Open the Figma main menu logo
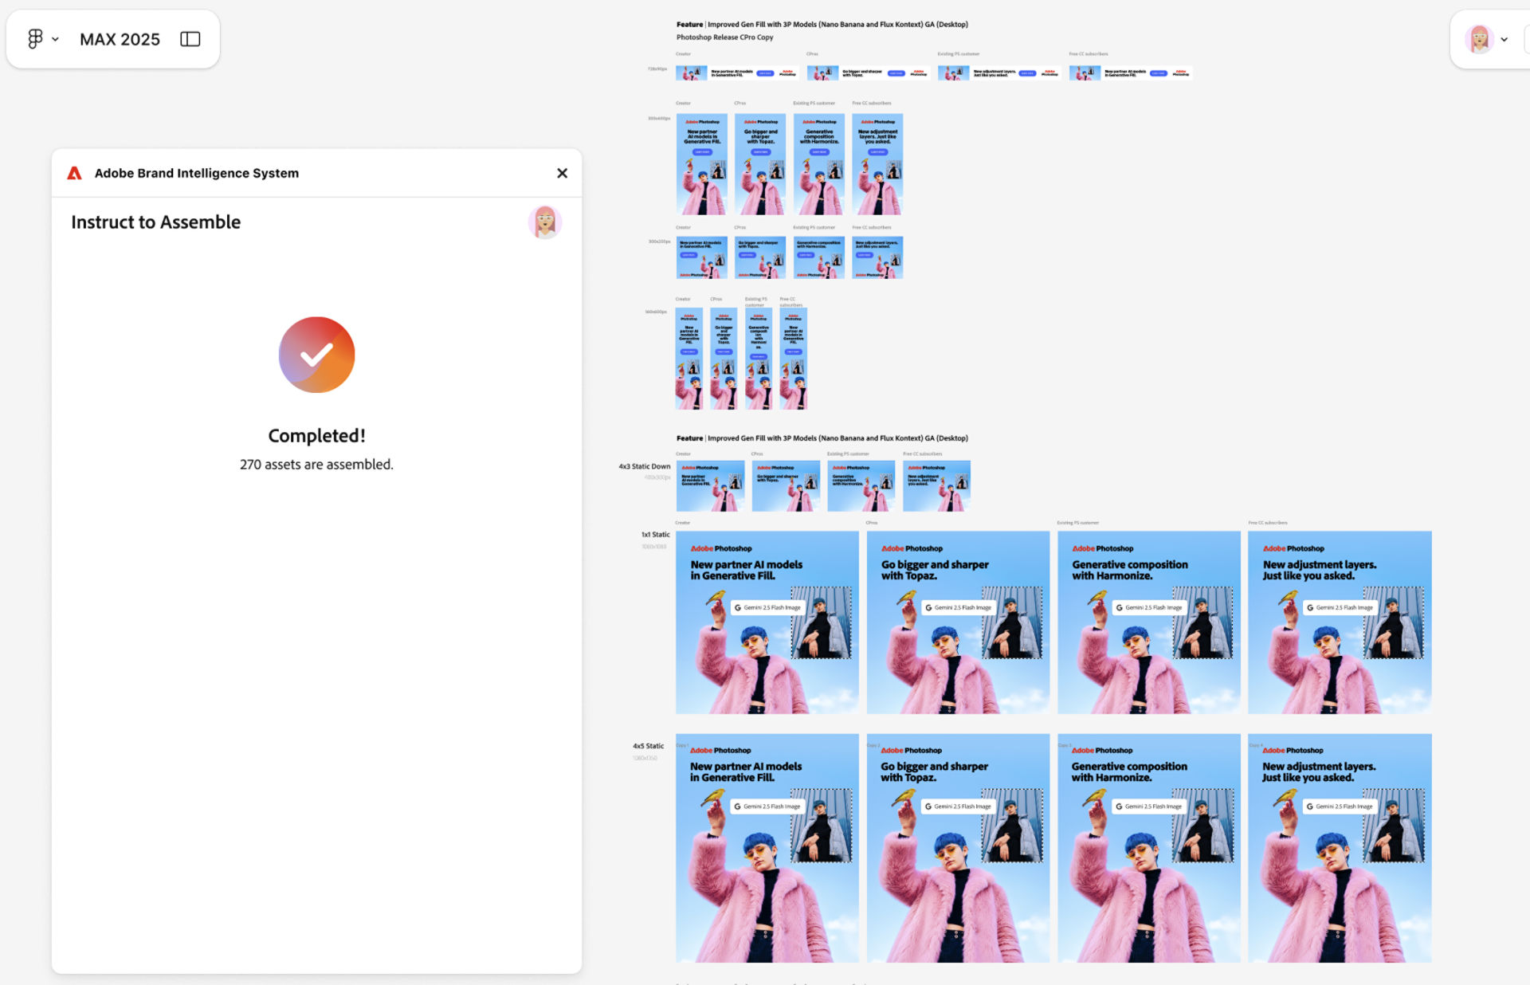This screenshot has height=985, width=1530. pos(33,38)
